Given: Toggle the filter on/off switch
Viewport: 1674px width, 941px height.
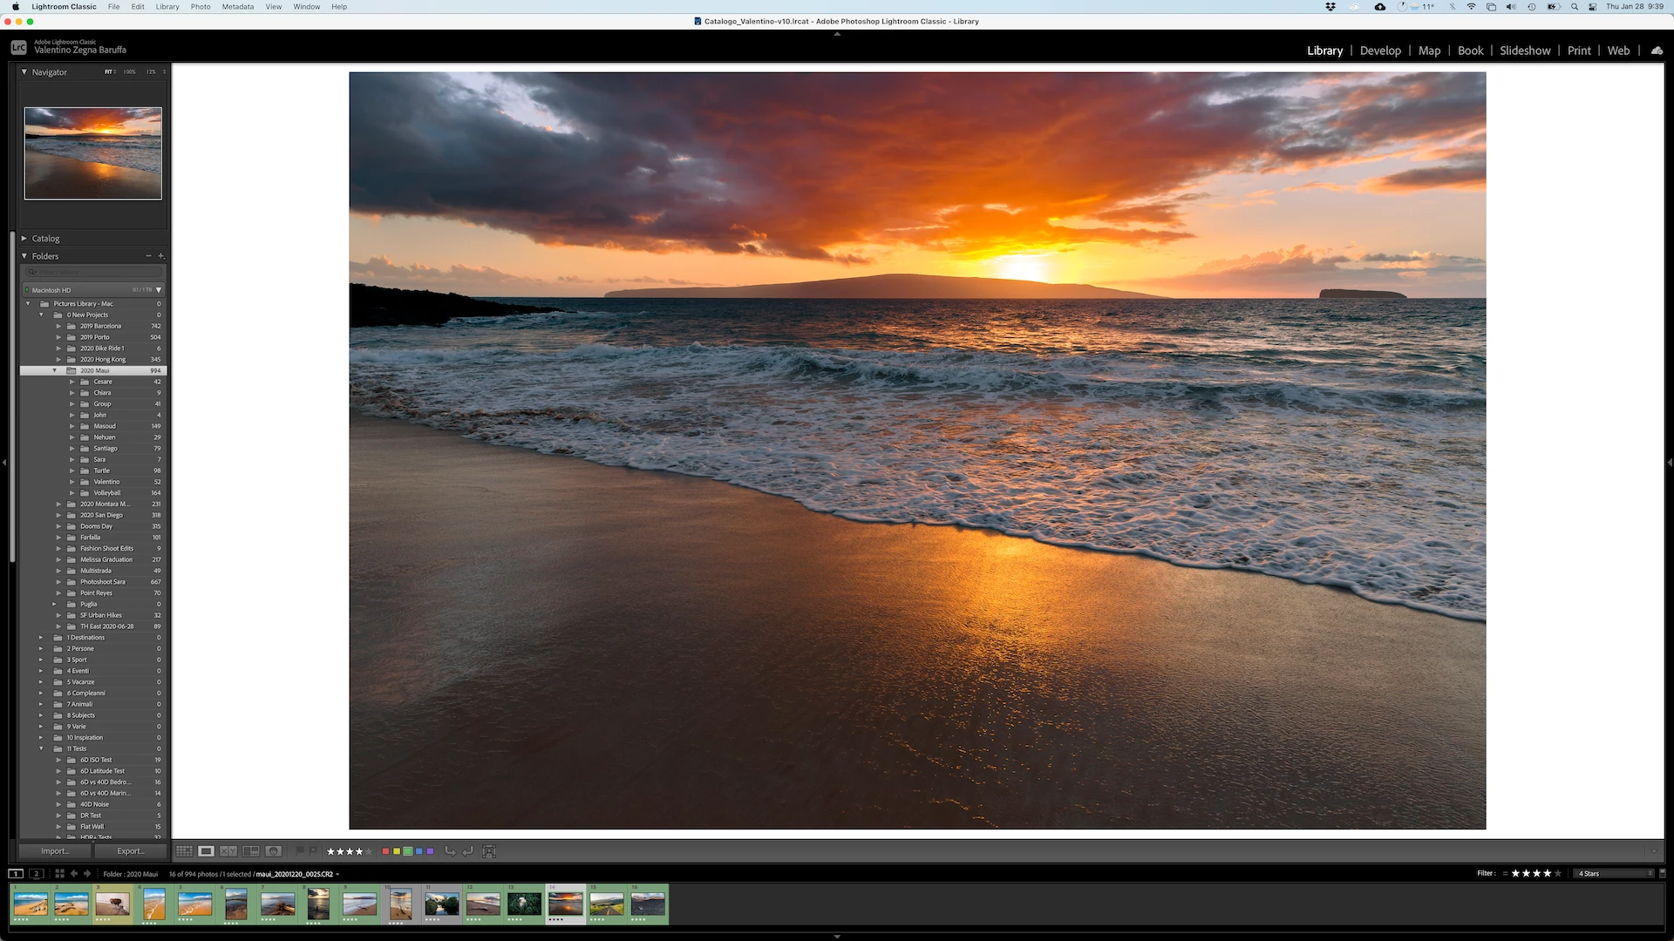Looking at the screenshot, I should (1662, 873).
